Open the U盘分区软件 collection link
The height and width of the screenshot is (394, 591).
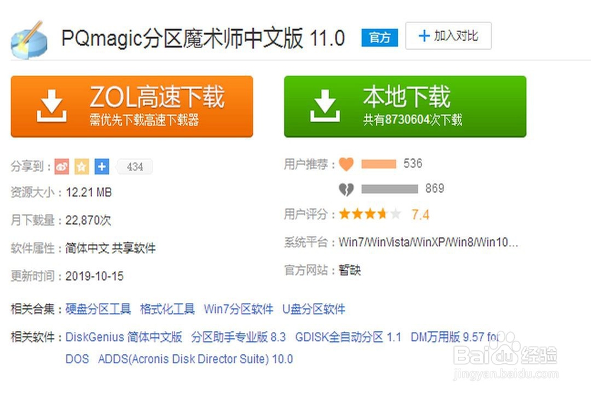(x=314, y=310)
